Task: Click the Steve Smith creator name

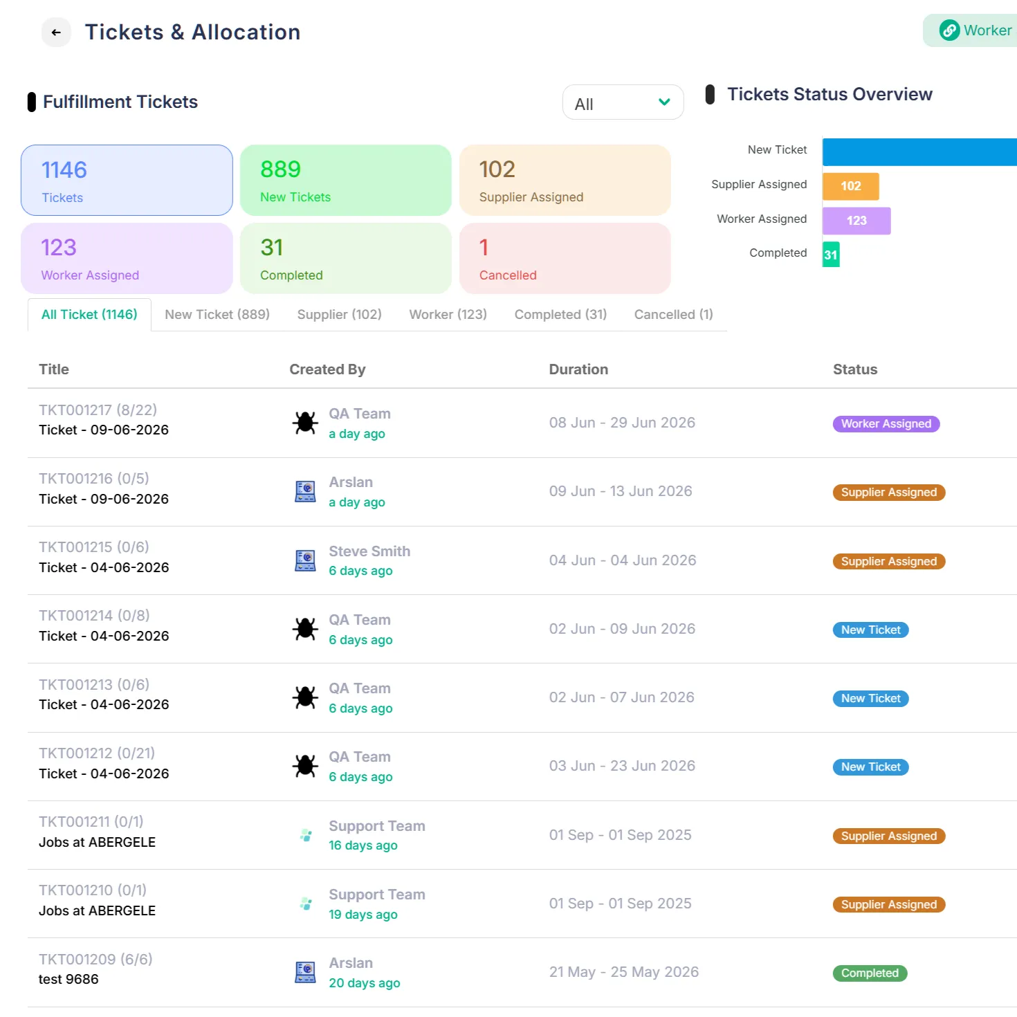Action: pyautogui.click(x=369, y=551)
